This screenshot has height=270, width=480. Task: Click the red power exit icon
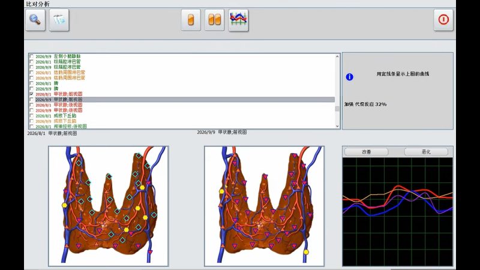443,20
